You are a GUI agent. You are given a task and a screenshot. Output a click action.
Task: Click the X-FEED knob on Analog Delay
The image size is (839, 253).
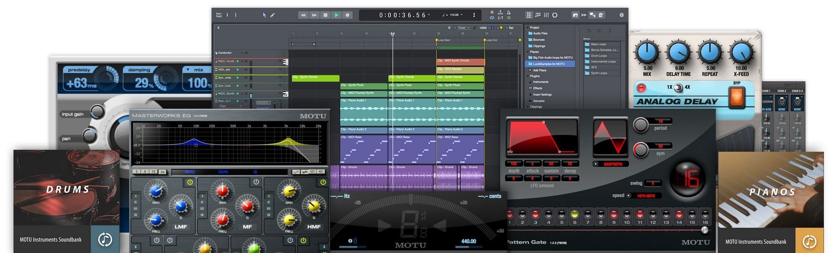741,52
